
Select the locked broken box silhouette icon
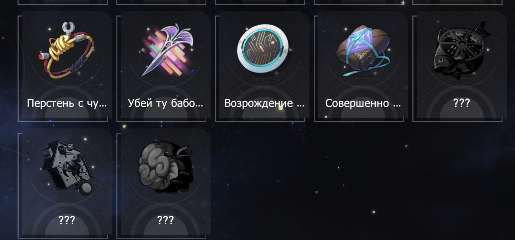66,167
